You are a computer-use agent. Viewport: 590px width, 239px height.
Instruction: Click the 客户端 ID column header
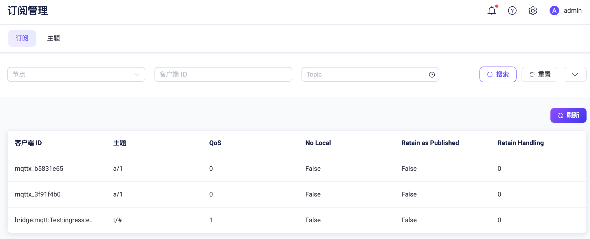tap(28, 143)
